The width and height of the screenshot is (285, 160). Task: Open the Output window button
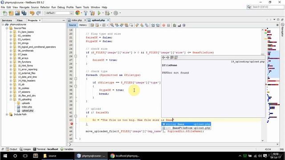pyautogui.click(x=12, y=149)
